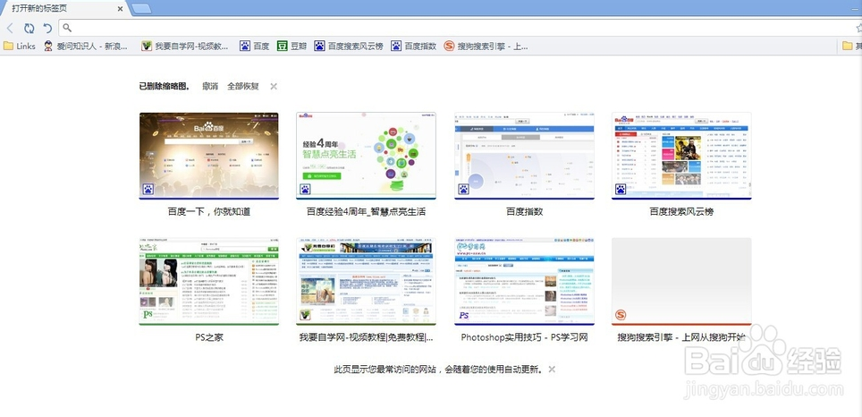
Task: Click the 已删除缩略图 notice text
Action: (165, 87)
